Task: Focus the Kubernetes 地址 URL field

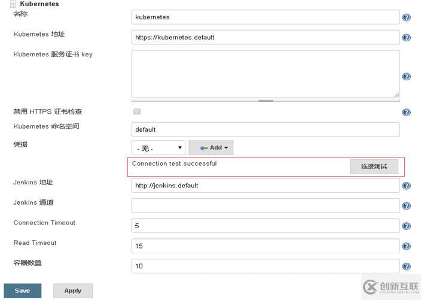Action: click(266, 37)
